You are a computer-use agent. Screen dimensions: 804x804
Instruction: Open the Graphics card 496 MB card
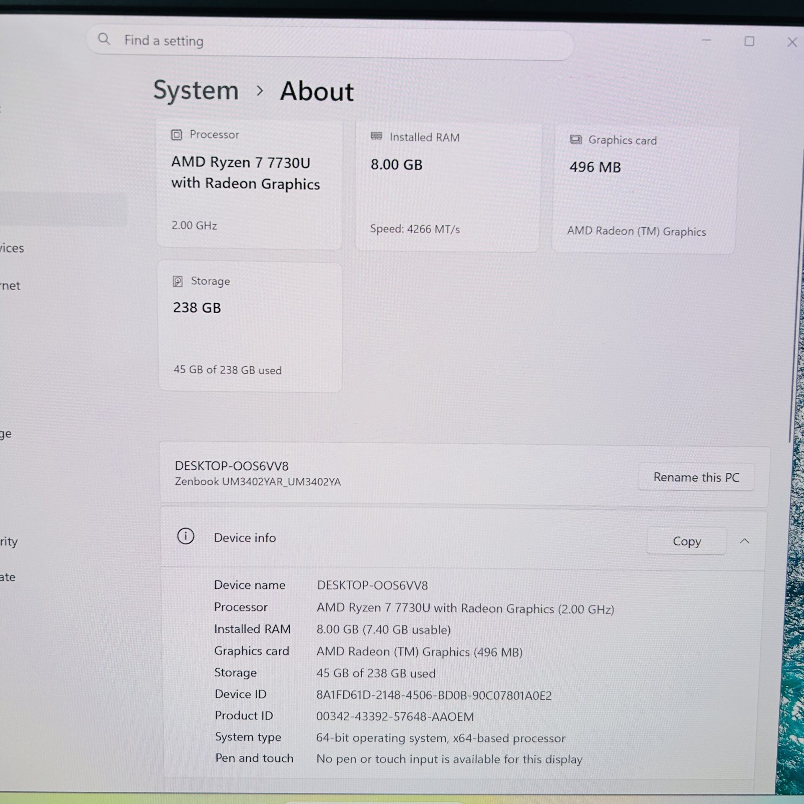click(644, 189)
